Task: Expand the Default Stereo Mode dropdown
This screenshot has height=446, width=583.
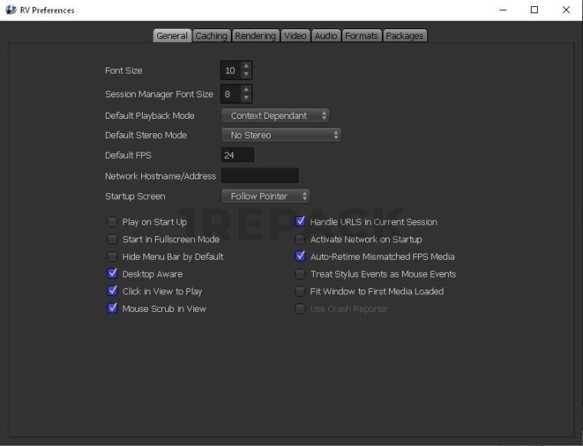Action: [281, 135]
